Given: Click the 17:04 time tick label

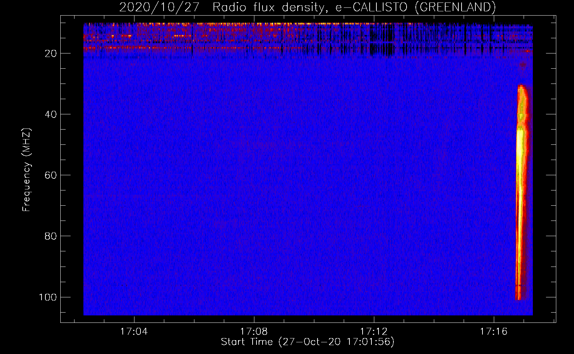Looking at the screenshot, I should pyautogui.click(x=134, y=332).
